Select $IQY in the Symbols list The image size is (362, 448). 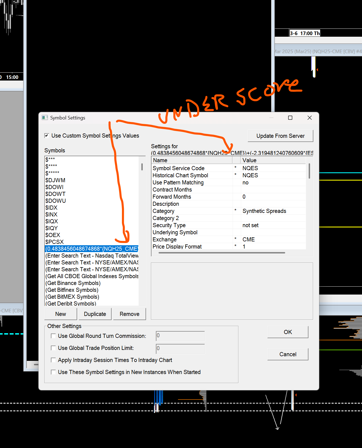[x=92, y=228]
